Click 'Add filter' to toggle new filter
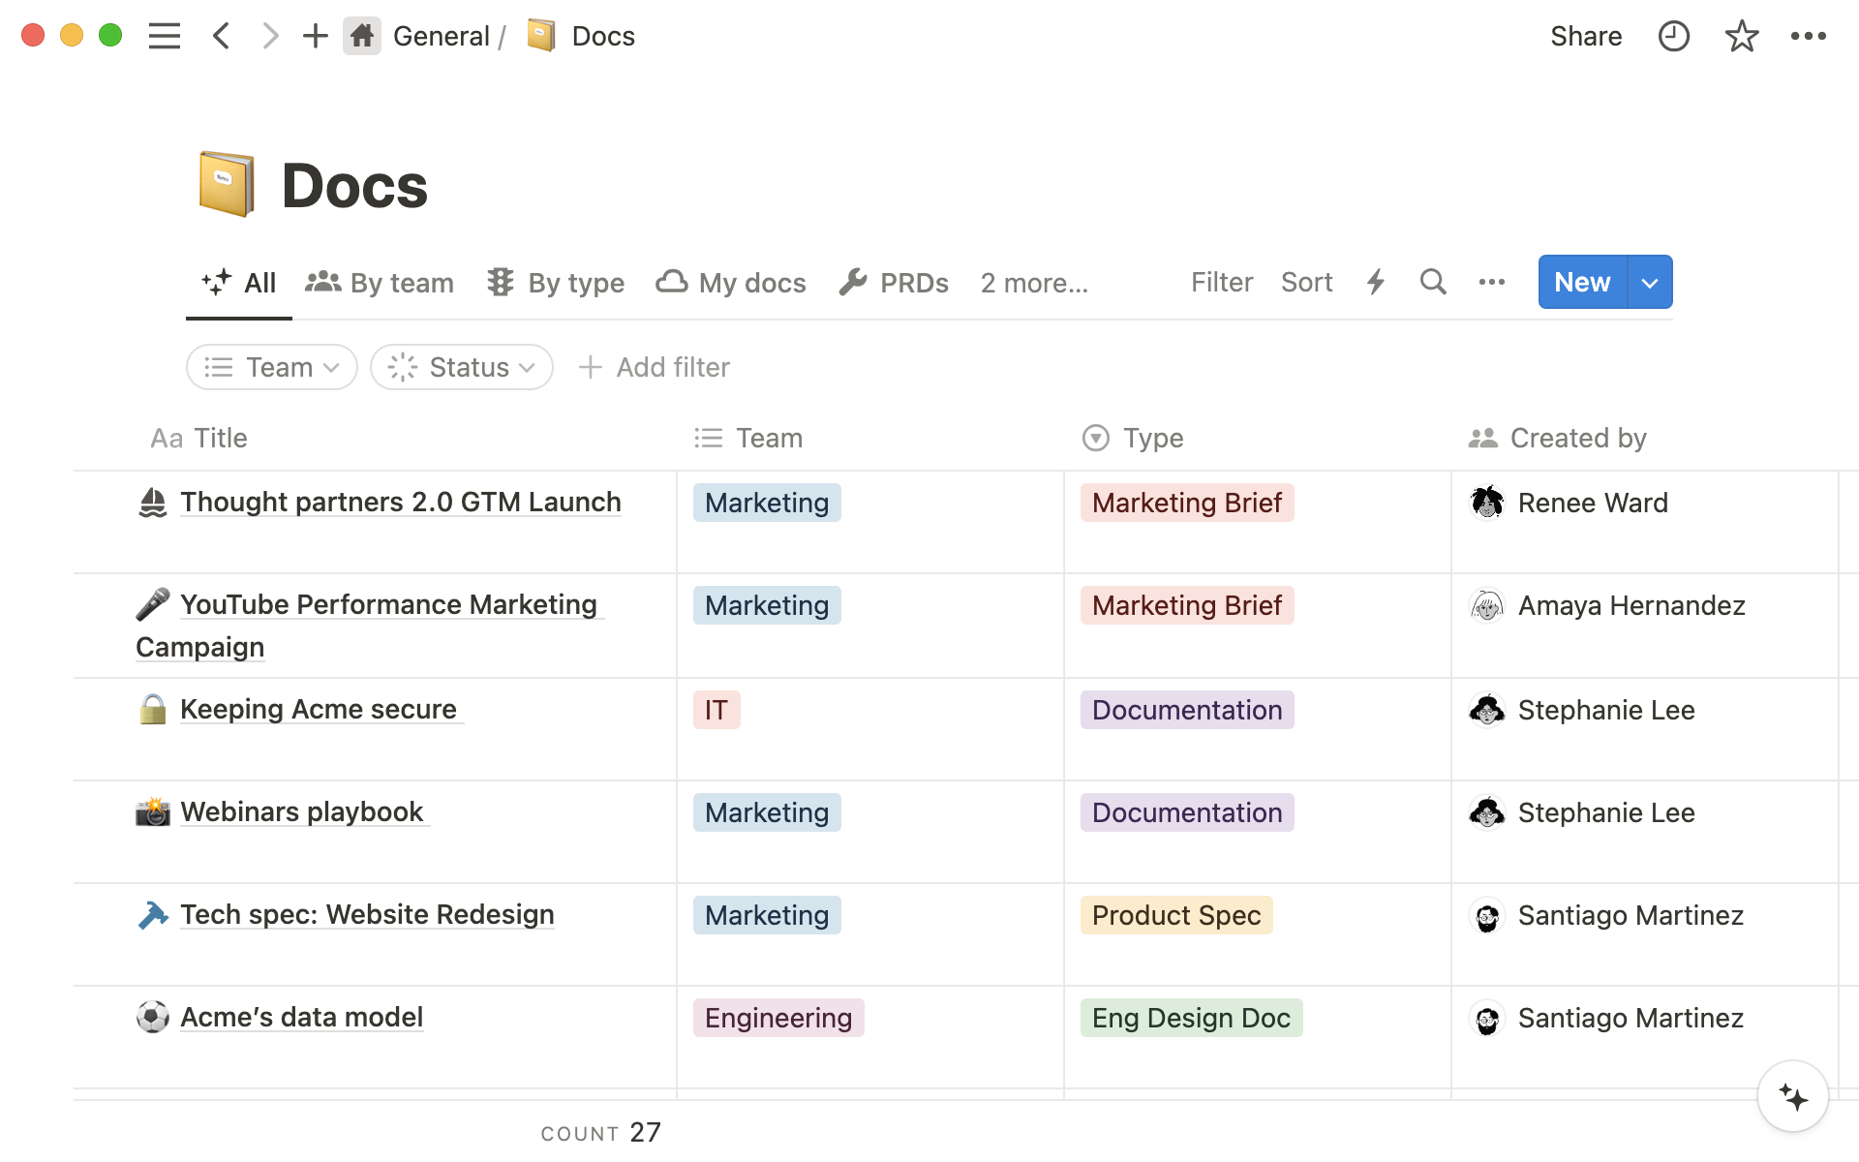 pyautogui.click(x=655, y=365)
